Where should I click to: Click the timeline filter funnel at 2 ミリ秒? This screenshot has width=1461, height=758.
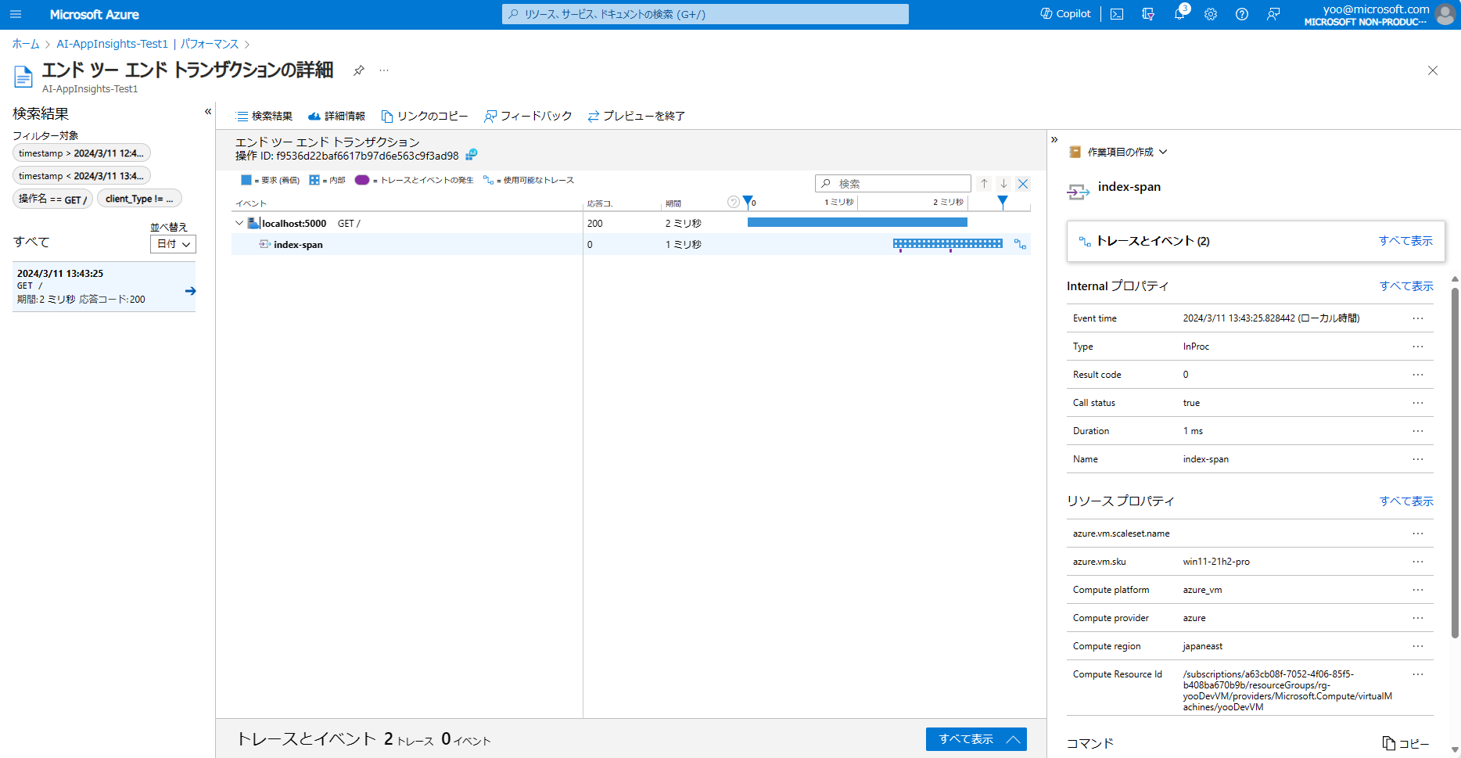point(1003,202)
